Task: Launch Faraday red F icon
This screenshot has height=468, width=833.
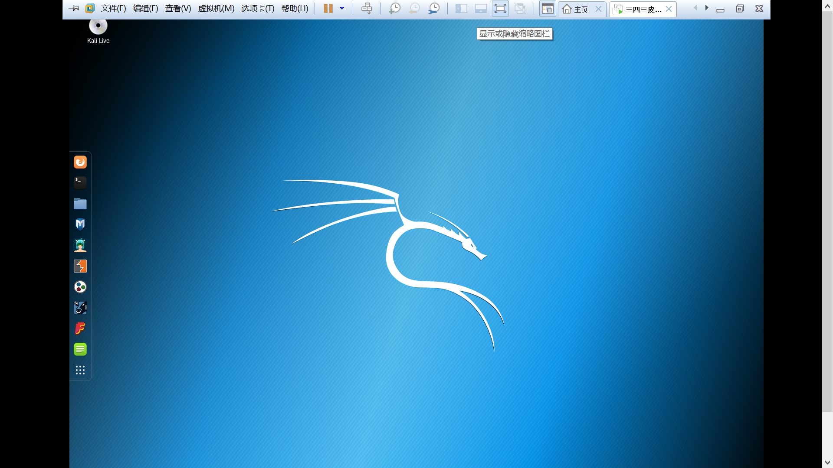Action: (x=80, y=328)
